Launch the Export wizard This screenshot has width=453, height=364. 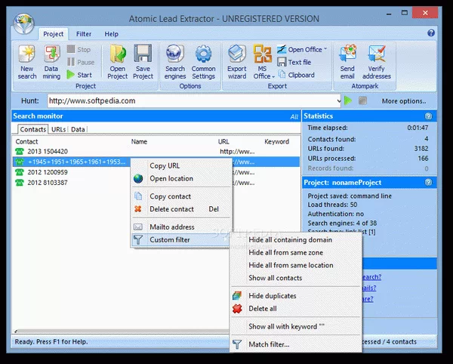[237, 62]
